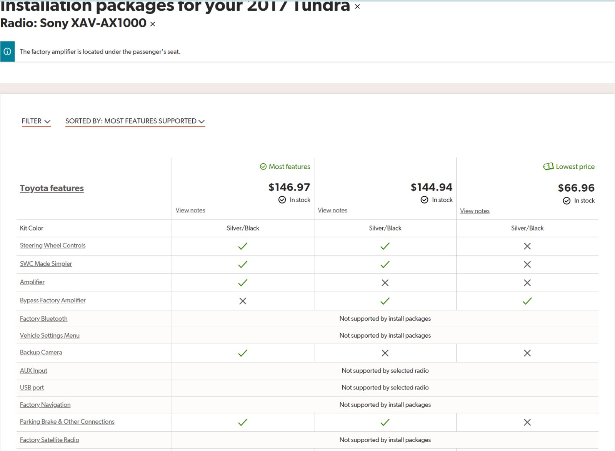Click the Most features badge icon
The width and height of the screenshot is (615, 451).
pos(263,167)
